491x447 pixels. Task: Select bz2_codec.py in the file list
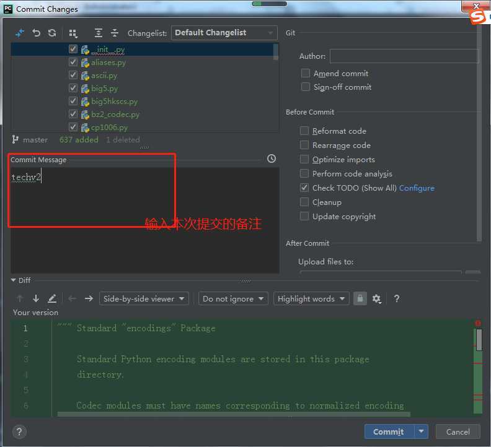(115, 115)
